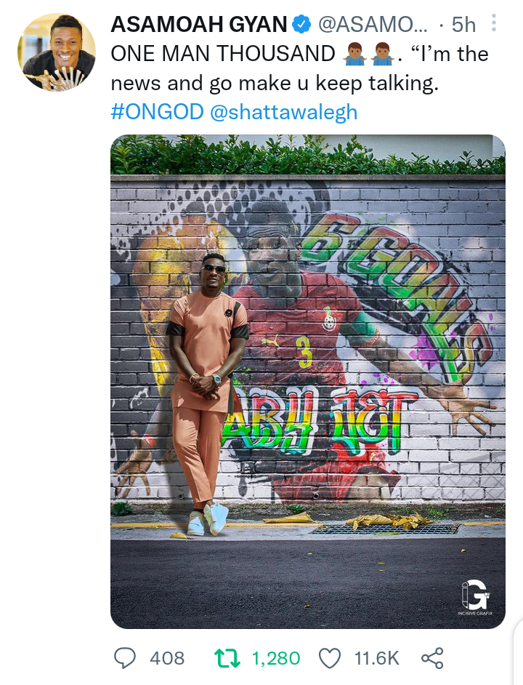Click the 1,280 retweets count
The height and width of the screenshot is (685, 523).
276,658
